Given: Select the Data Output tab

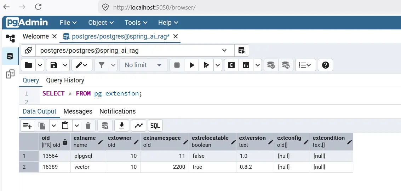Looking at the screenshot, I should point(39,111).
